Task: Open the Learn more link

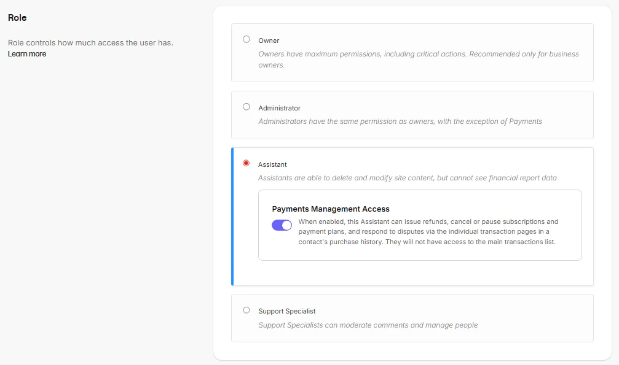Action: click(26, 53)
